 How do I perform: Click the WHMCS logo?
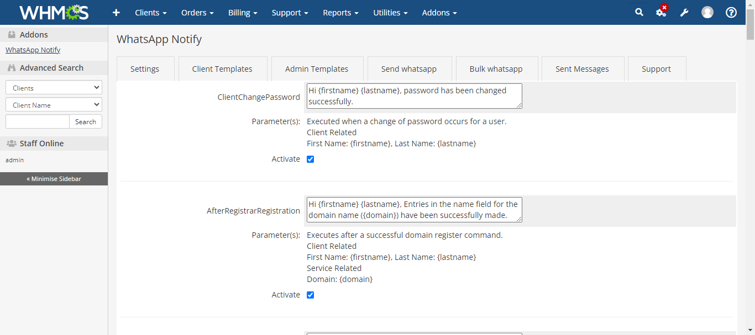[x=54, y=12]
